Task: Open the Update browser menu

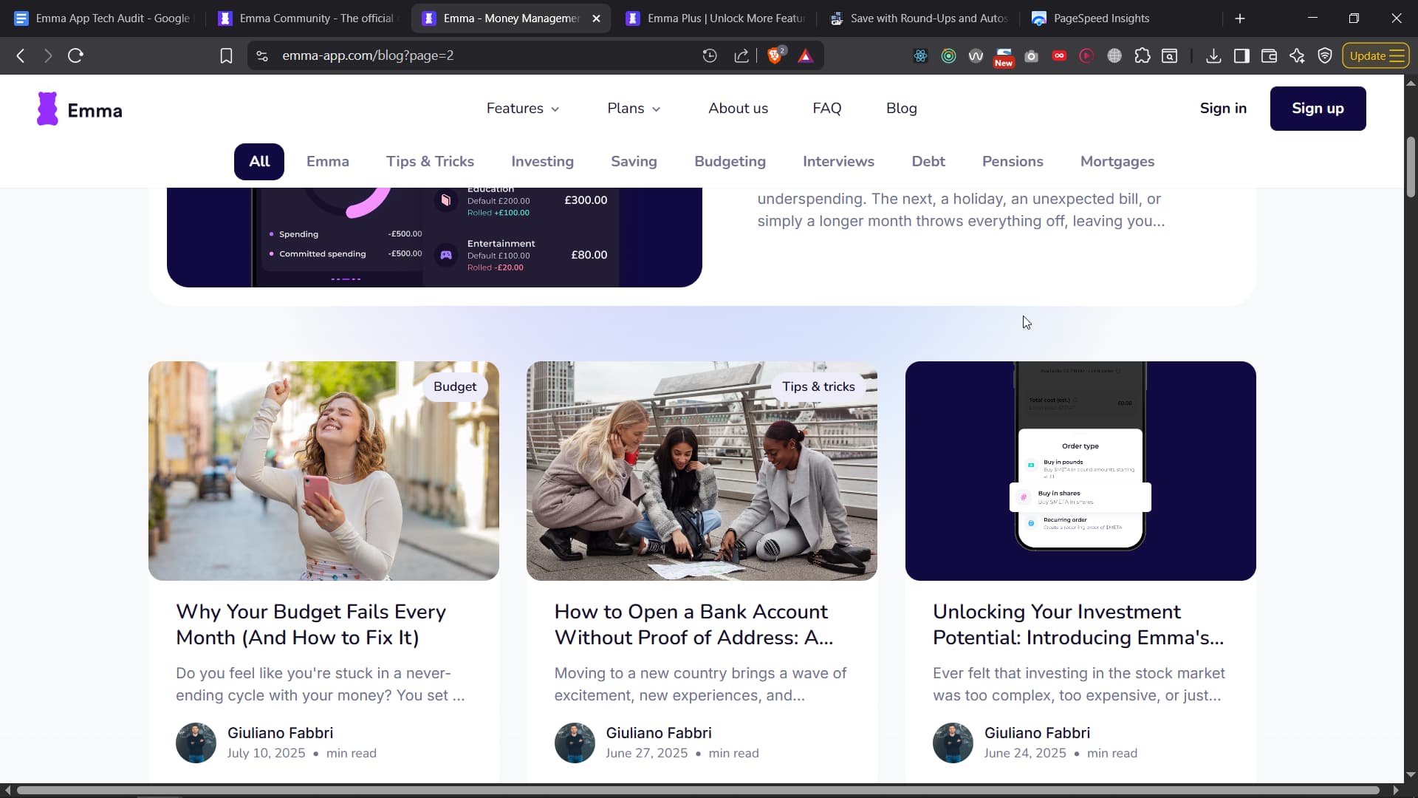Action: [x=1376, y=56]
